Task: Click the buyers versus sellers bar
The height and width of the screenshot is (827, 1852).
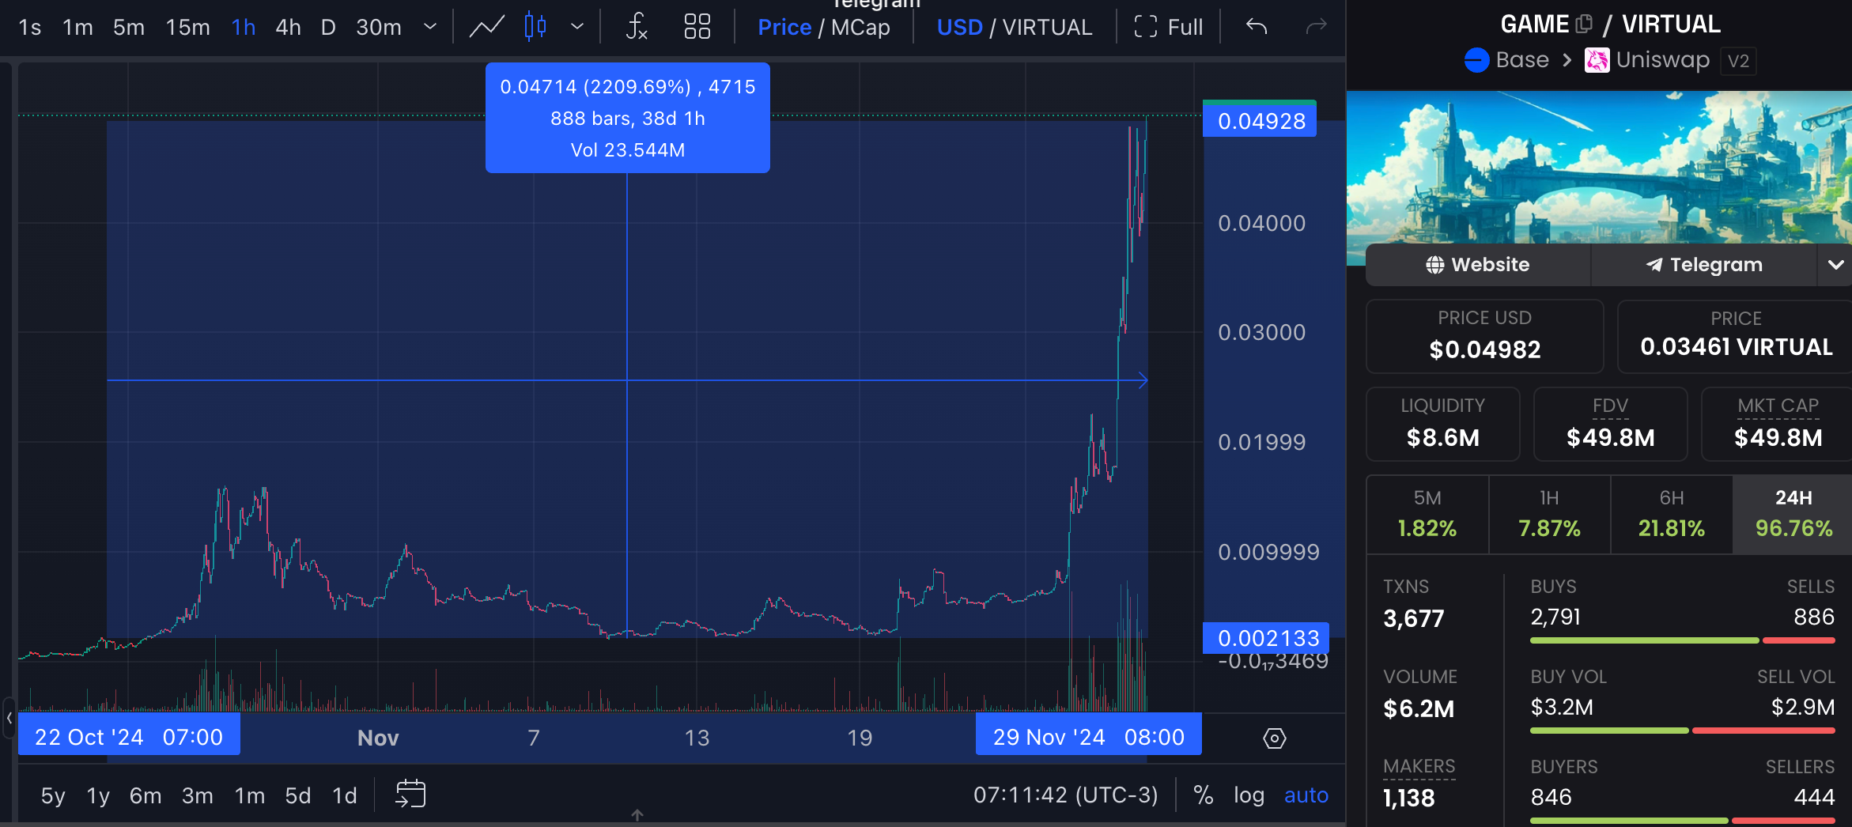Action: click(1682, 821)
